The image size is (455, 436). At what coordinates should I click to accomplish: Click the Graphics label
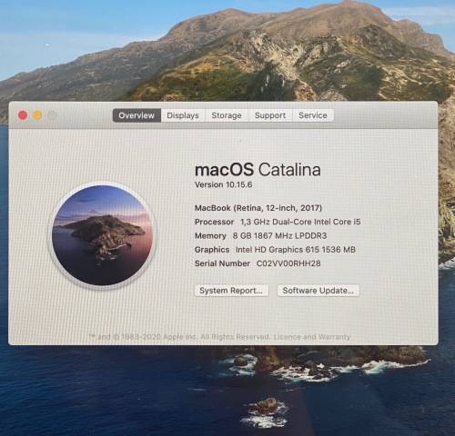coord(212,250)
